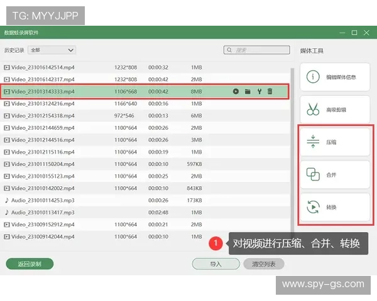
Task: Select Audio_231010113417.mp3 file name
Action: click(x=43, y=213)
